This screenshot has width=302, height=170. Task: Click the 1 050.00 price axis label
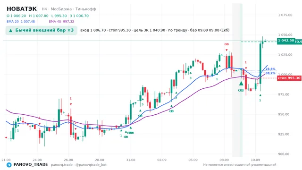285,35
